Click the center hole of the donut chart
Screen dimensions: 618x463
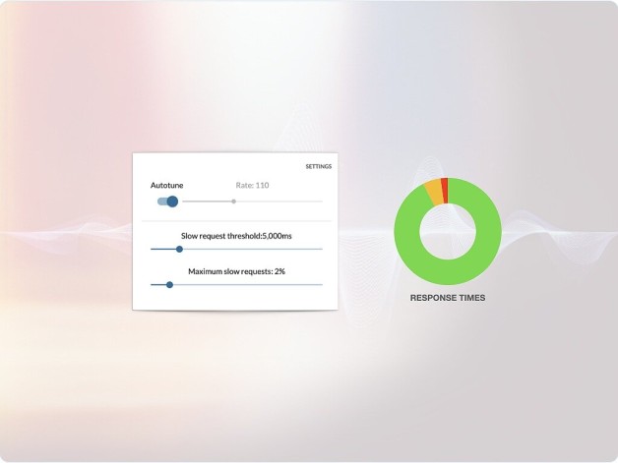coord(448,232)
